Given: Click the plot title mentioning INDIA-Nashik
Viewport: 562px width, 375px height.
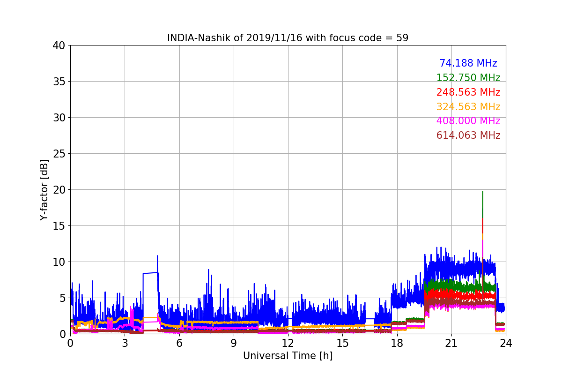Looking at the screenshot, I should (288, 38).
